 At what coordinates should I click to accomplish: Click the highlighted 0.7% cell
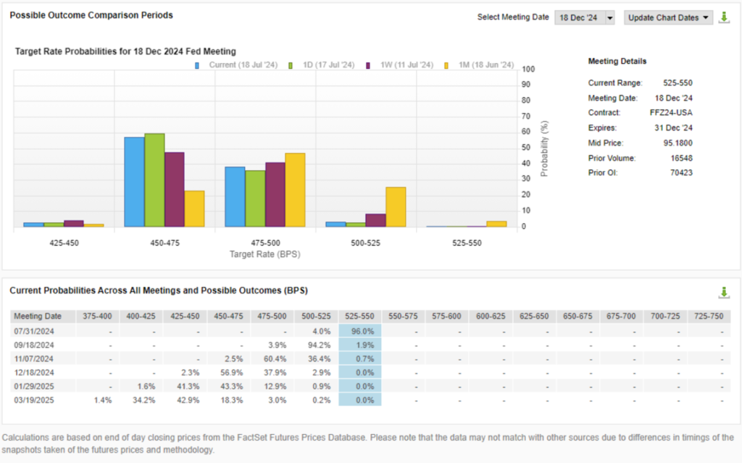pyautogui.click(x=359, y=359)
